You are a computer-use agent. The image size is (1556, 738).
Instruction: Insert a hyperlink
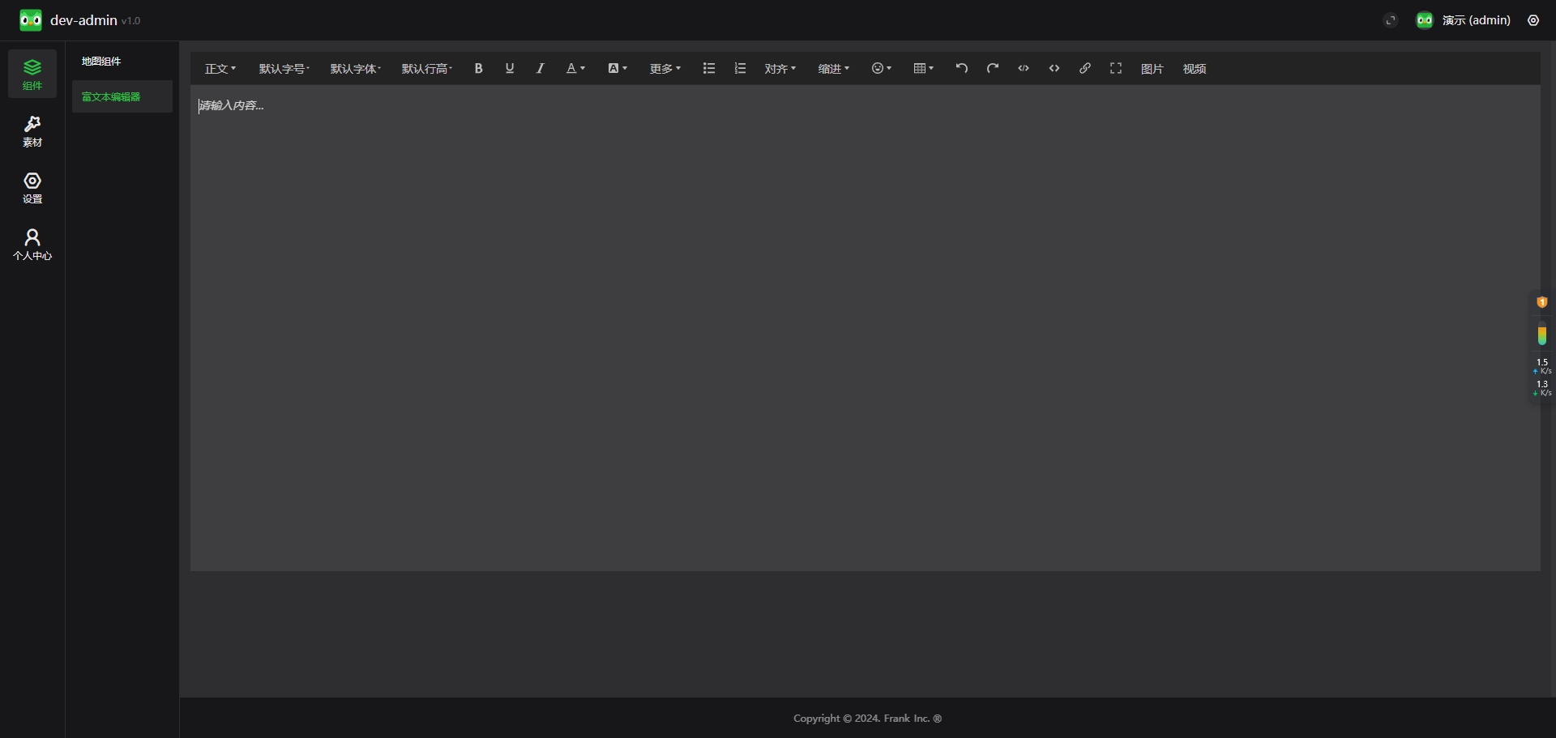1085,69
